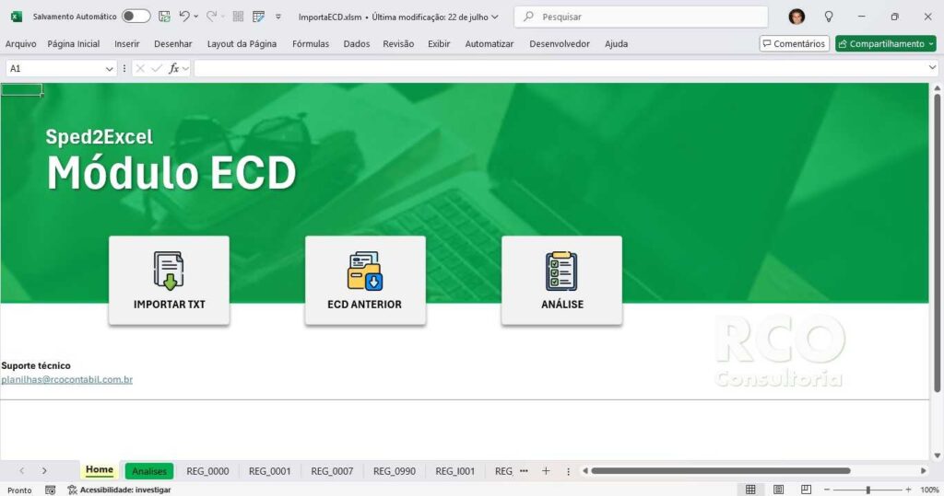Open the user account profile picture

[796, 17]
